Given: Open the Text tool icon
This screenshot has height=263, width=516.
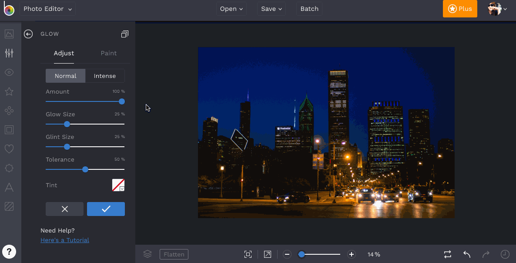Looking at the screenshot, I should 9,187.
